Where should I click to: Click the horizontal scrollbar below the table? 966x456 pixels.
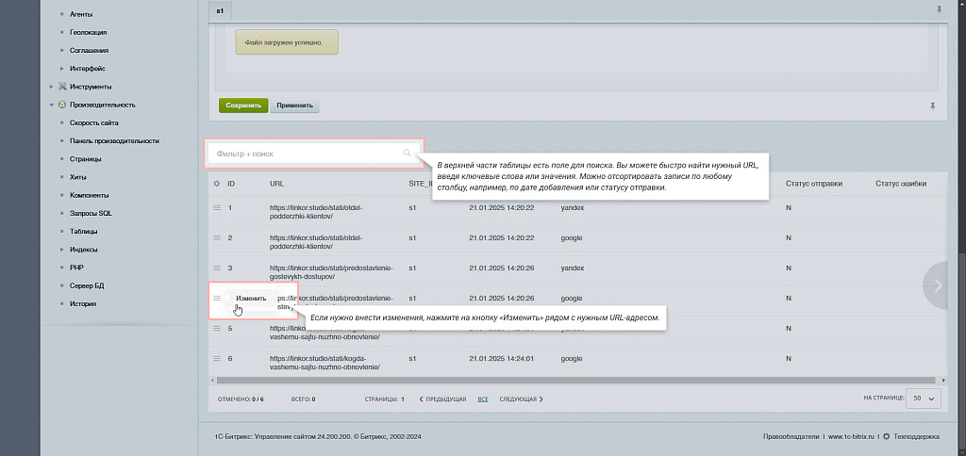point(566,381)
